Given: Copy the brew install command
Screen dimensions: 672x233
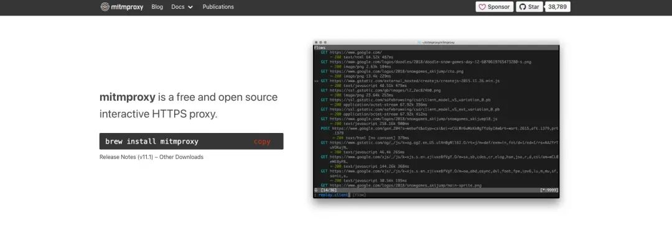Looking at the screenshot, I should click(262, 141).
